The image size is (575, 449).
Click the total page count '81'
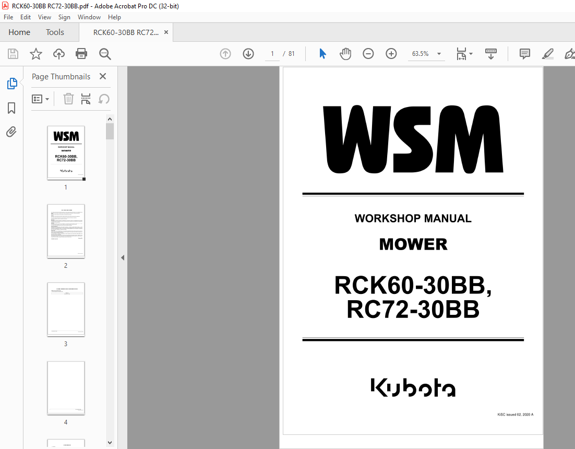(x=292, y=54)
